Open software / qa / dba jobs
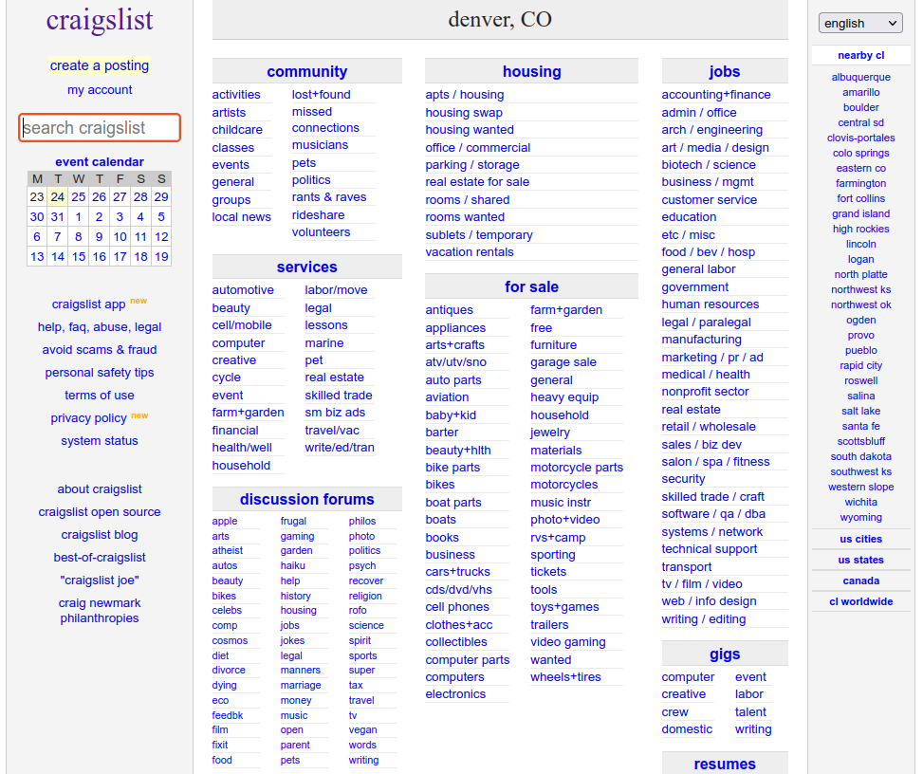 (713, 514)
